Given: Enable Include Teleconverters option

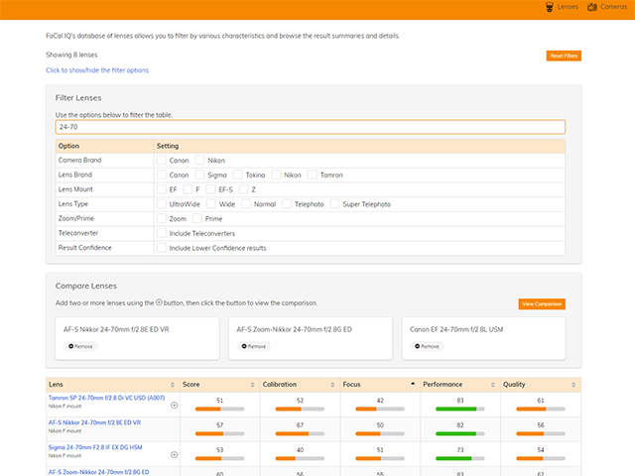Looking at the screenshot, I should click(x=162, y=233).
